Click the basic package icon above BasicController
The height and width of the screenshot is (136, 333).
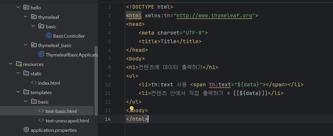(x=41, y=26)
